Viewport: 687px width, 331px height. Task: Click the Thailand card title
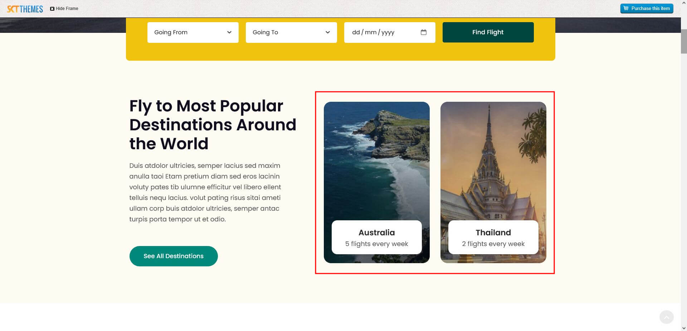pos(493,232)
